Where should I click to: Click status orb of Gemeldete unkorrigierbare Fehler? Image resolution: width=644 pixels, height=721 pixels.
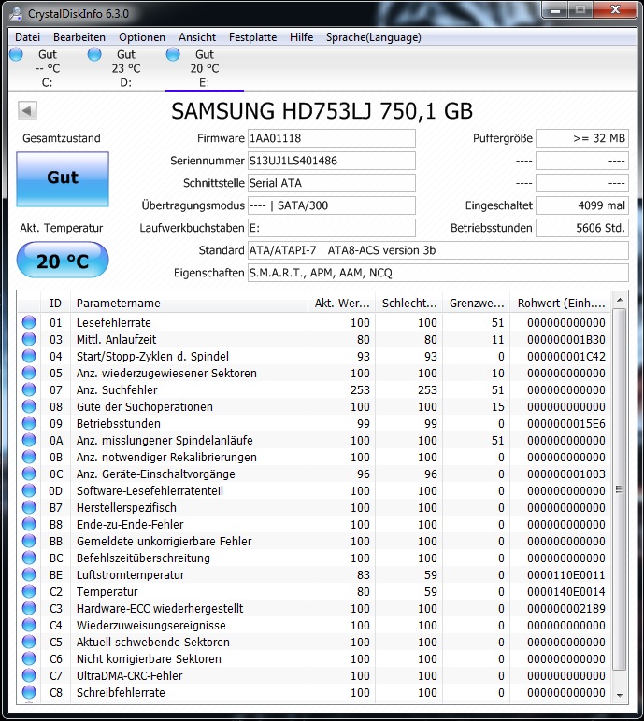pos(29,541)
